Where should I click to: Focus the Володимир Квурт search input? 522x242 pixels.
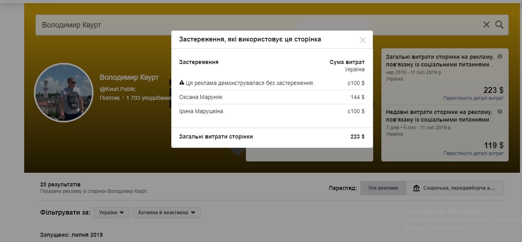click(x=258, y=25)
